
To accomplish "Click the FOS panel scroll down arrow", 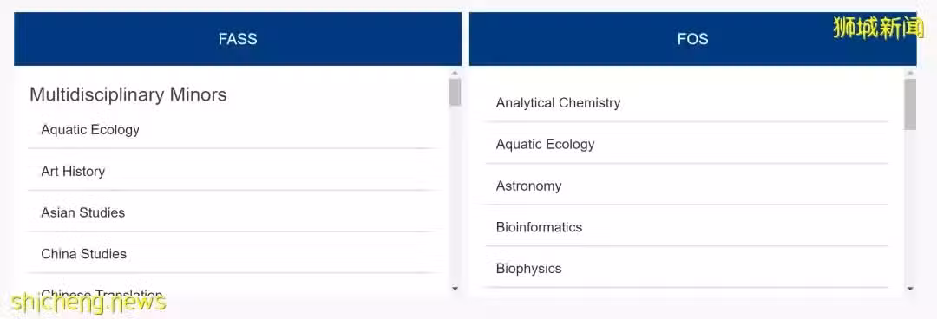I will tap(910, 289).
